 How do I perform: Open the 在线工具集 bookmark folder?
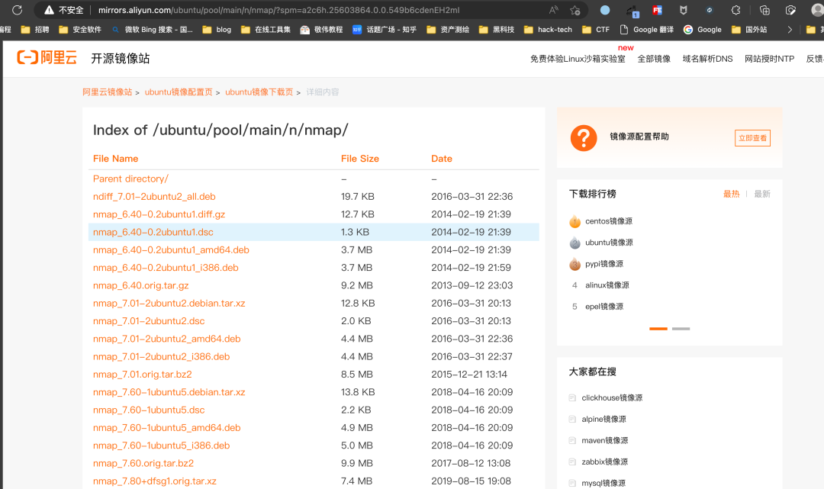[266, 30]
